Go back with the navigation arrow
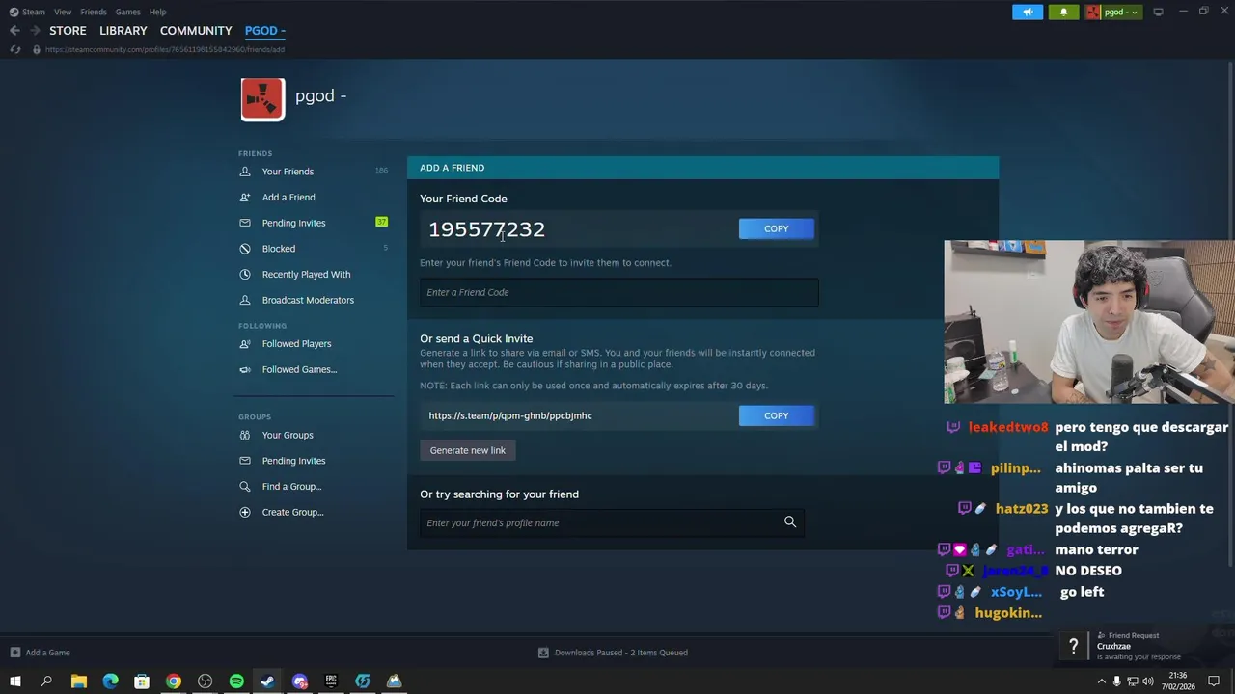This screenshot has height=694, width=1235. (x=14, y=31)
